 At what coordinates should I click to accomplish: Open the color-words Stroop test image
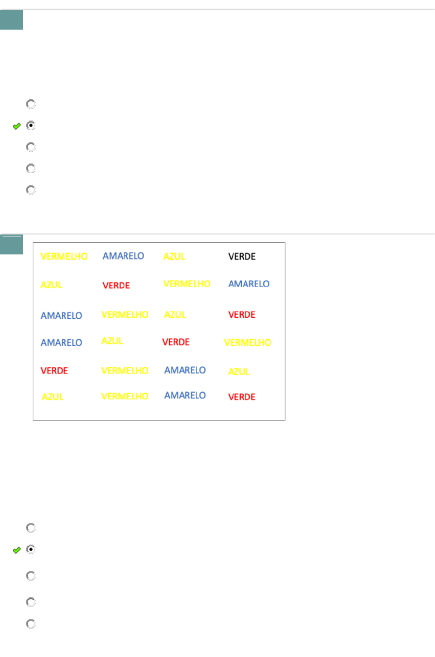coord(159,332)
